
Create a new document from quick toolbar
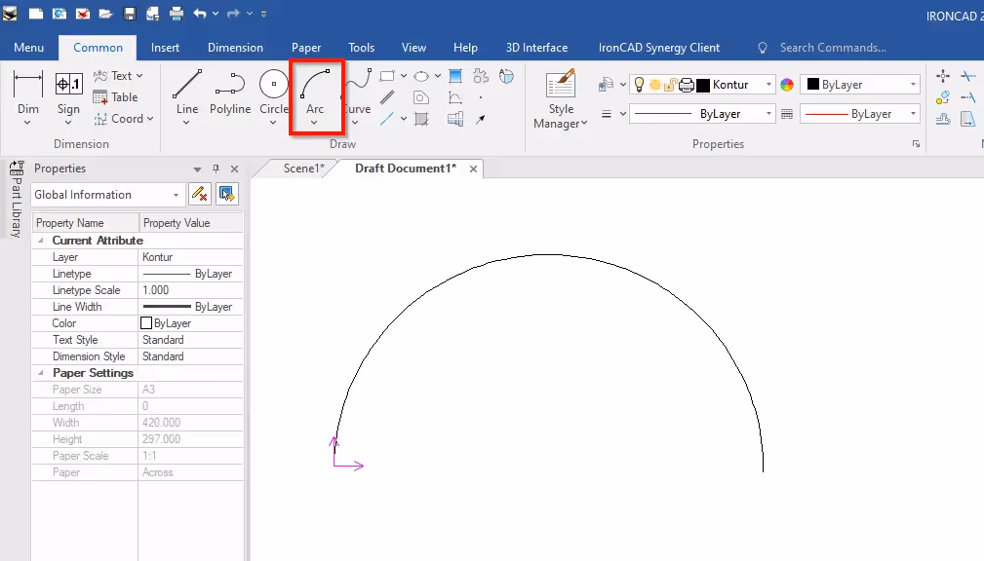point(36,14)
